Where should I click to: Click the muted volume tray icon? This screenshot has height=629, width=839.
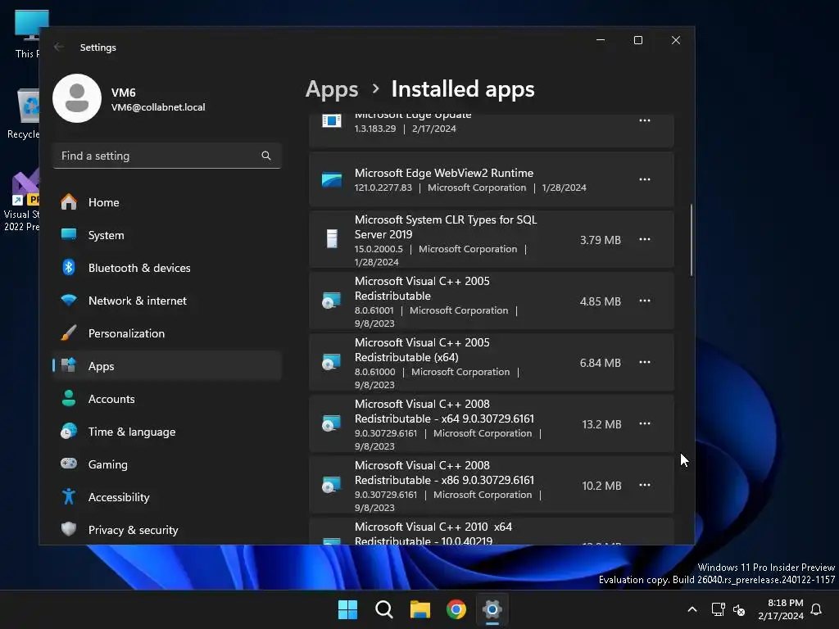coord(739,609)
